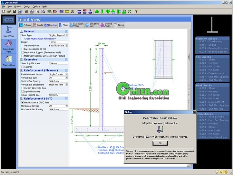Viewport: 233px width, 175px height.
Task: Click the QuickRWall icon in About dialog
Action: 160,129
